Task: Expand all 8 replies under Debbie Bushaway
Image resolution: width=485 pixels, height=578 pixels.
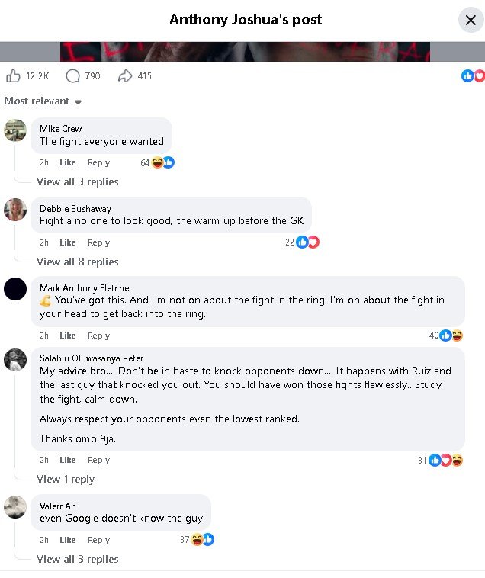Action: (x=78, y=262)
